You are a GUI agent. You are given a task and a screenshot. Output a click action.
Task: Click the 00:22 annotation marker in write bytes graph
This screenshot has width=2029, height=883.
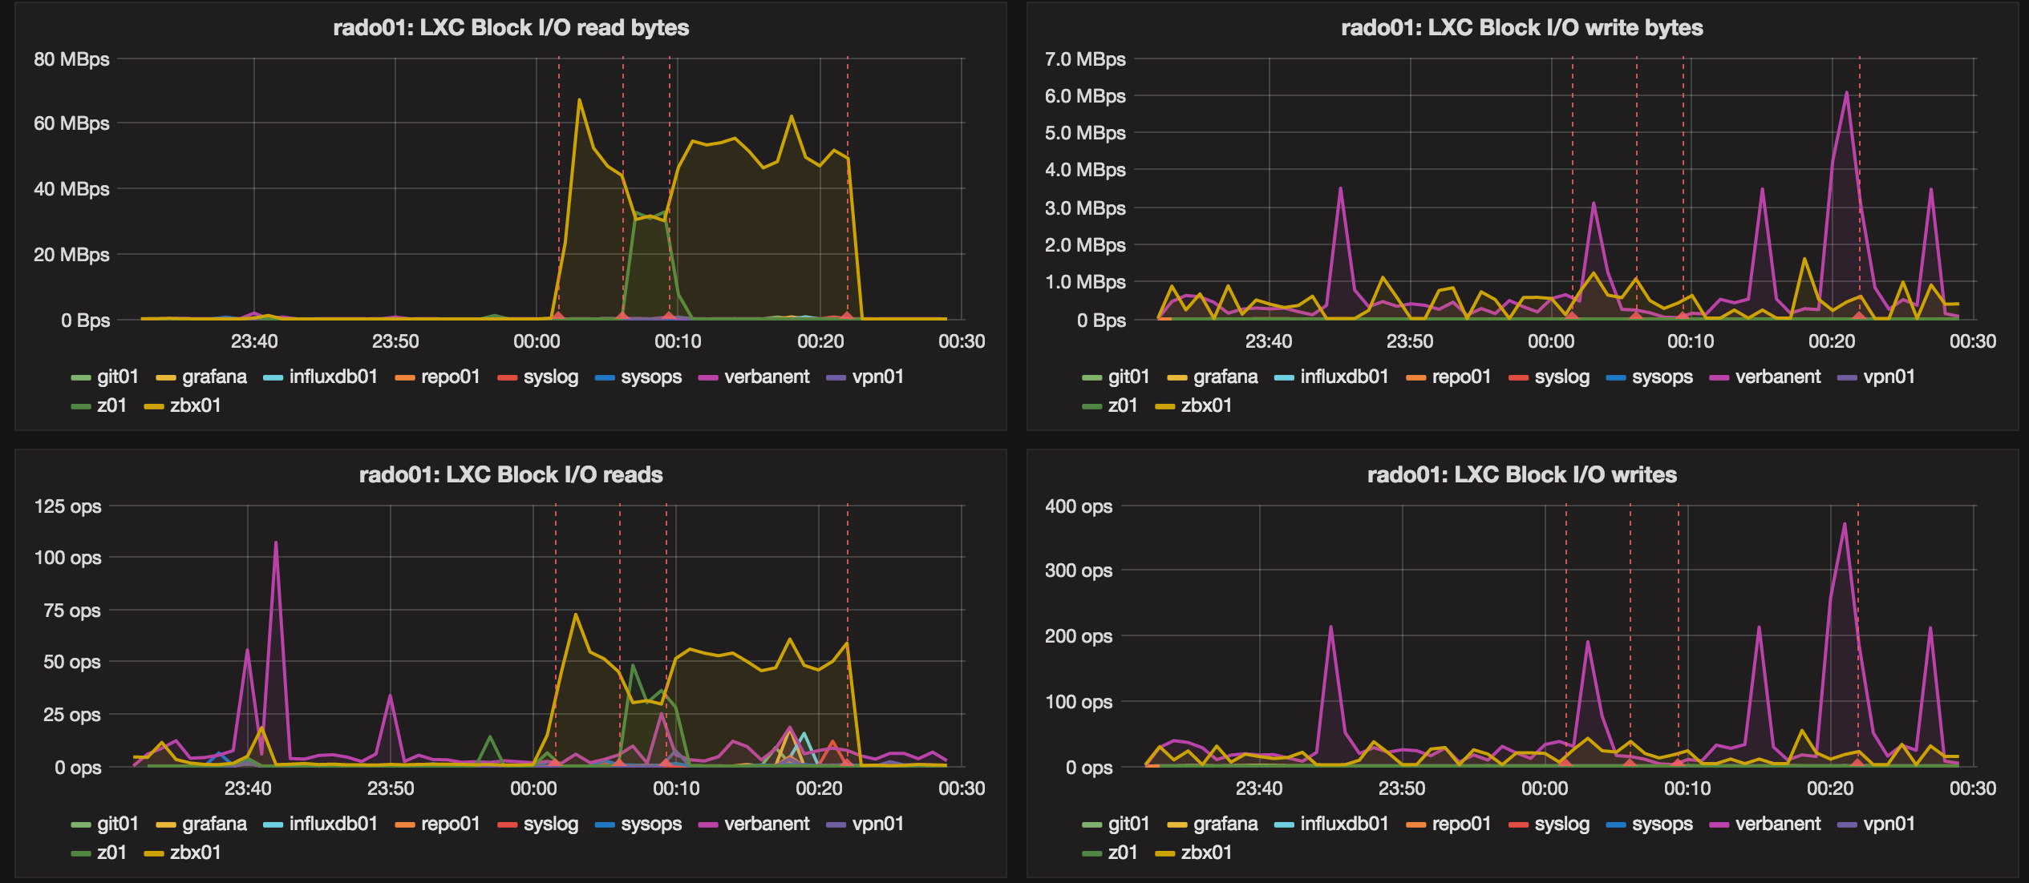click(x=1858, y=316)
